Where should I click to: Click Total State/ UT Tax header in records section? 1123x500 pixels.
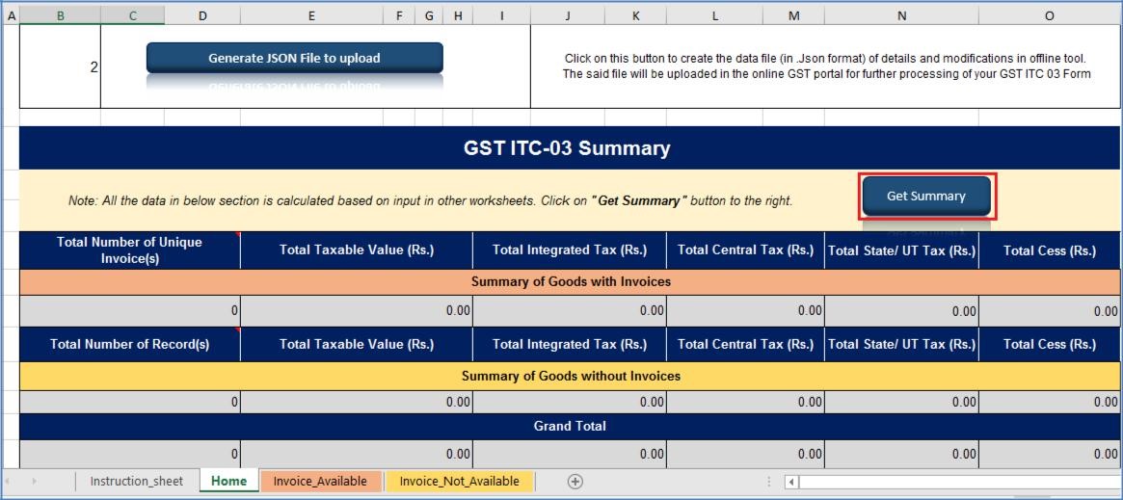(x=901, y=344)
